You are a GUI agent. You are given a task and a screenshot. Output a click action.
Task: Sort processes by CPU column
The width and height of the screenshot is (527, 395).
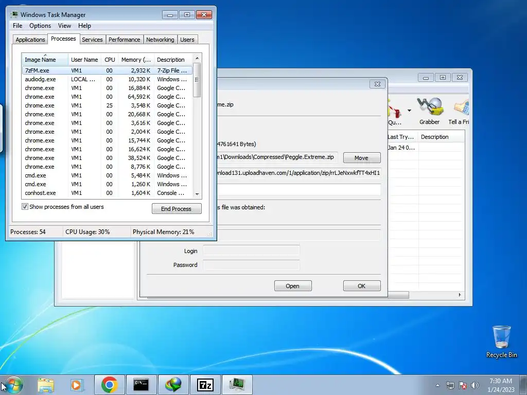click(110, 60)
